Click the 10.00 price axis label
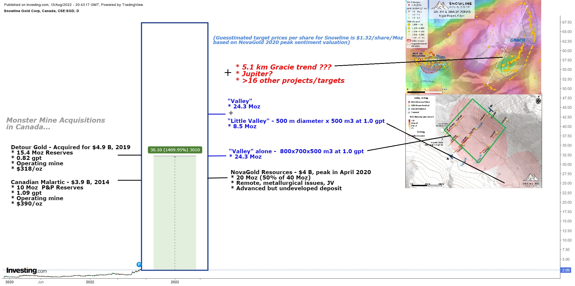The height and width of the screenshot is (286, 575). click(x=567, y=240)
